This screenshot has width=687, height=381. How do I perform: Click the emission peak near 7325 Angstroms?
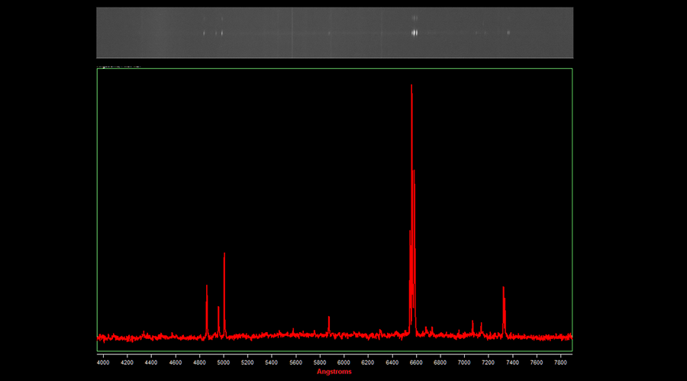[x=504, y=289]
